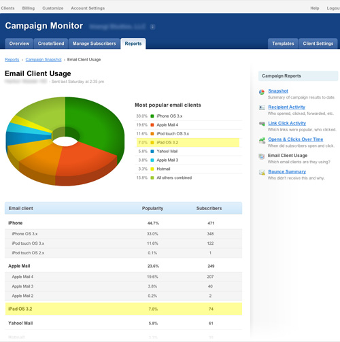Image resolution: width=340 pixels, height=342 pixels.
Task: Click the Email Client Usage sidebar icon
Action: coord(262,156)
